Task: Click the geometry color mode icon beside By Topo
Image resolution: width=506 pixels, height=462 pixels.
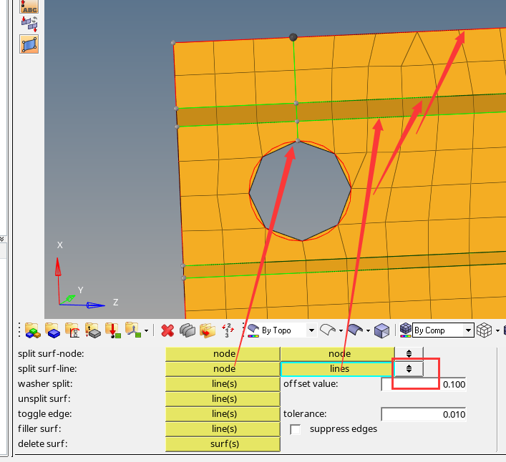Action: pyautogui.click(x=253, y=330)
